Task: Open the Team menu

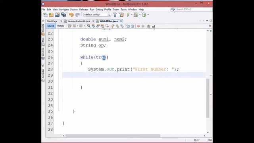Action: pos(116,10)
